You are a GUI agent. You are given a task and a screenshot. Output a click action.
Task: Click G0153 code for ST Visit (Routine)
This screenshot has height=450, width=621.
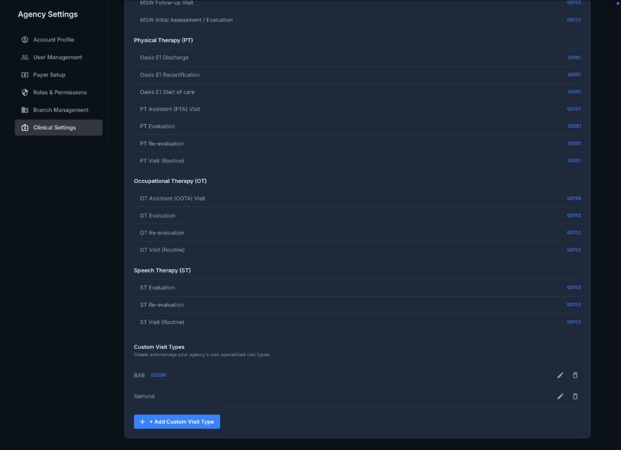click(574, 322)
